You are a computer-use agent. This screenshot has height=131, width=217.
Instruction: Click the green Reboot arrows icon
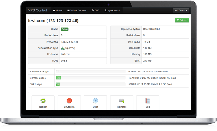tap(43, 100)
